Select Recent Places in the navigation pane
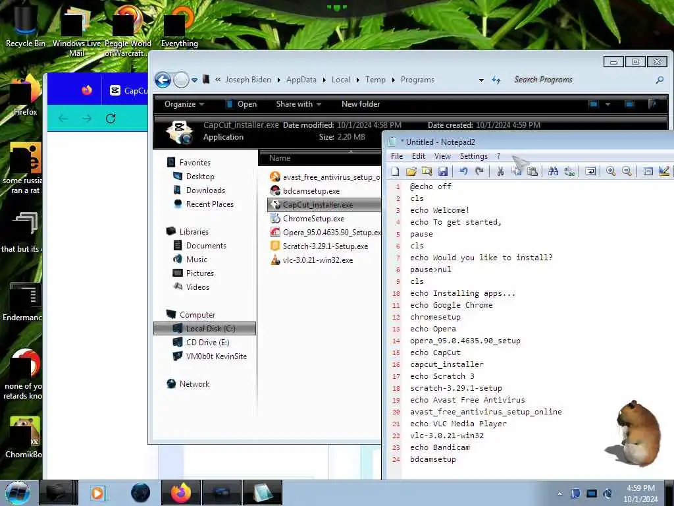The height and width of the screenshot is (506, 674). pyautogui.click(x=210, y=204)
